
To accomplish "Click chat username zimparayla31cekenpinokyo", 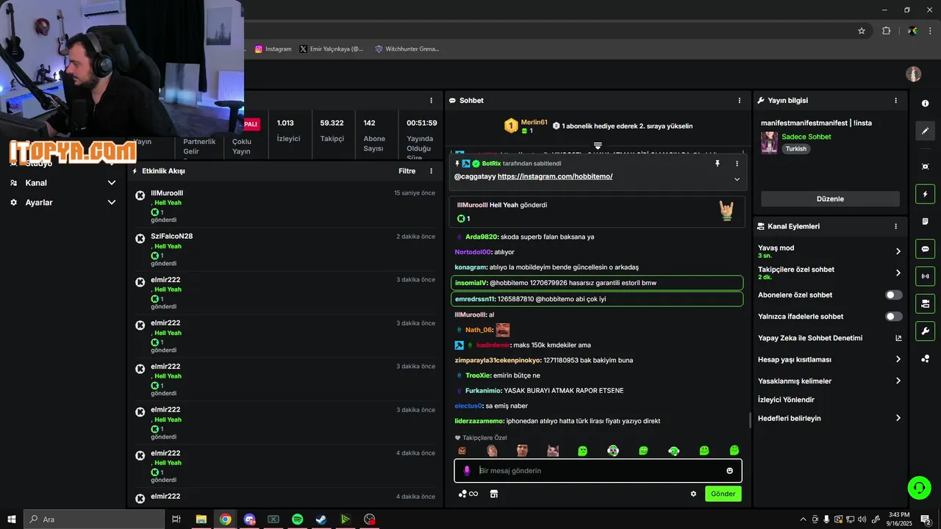I will 498,360.
